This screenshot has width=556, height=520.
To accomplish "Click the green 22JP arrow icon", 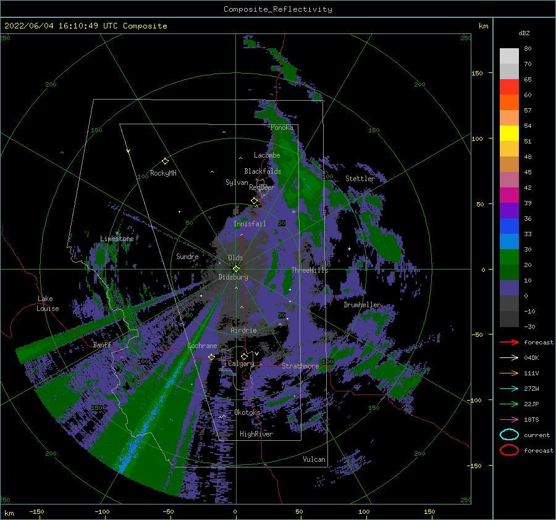I will pyautogui.click(x=509, y=404).
